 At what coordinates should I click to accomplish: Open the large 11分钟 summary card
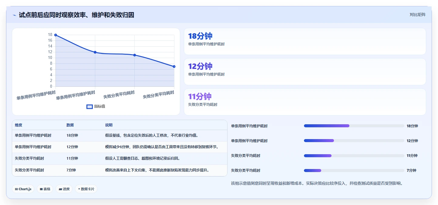(x=305, y=102)
